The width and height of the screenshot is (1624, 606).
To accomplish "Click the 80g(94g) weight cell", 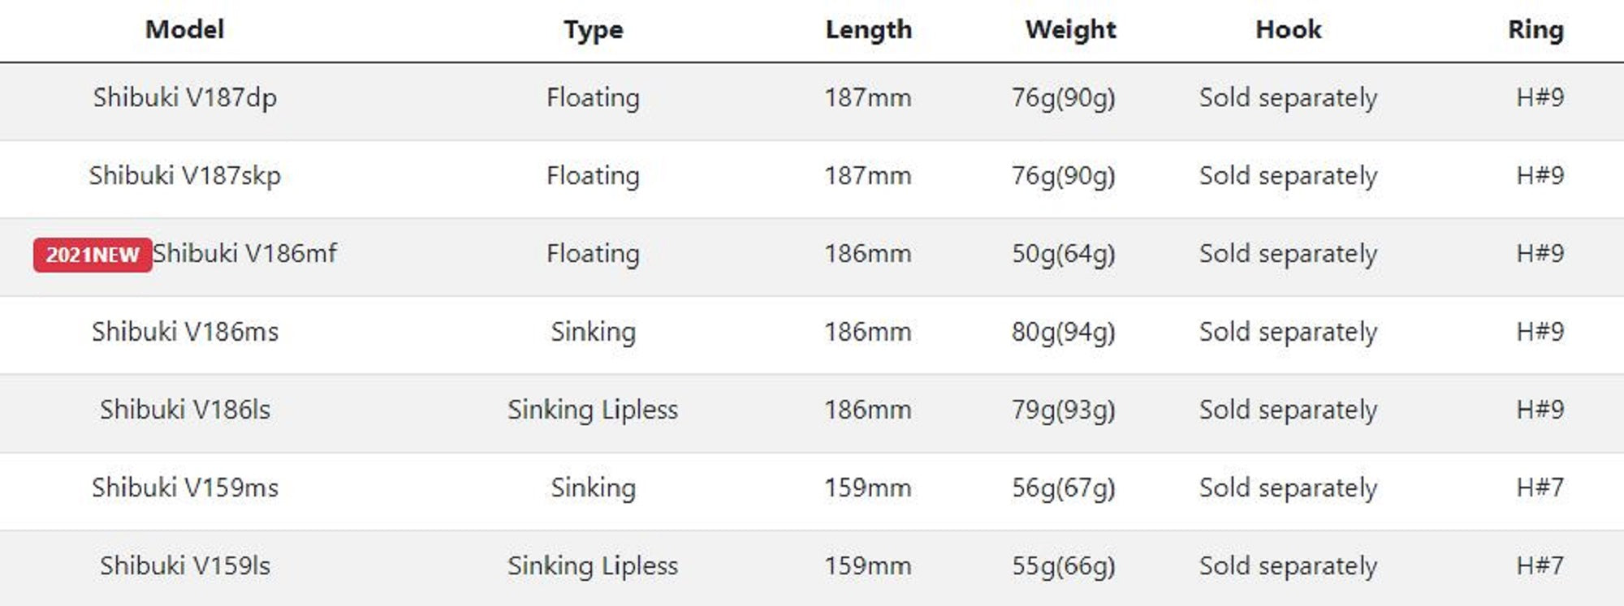I will [1063, 332].
